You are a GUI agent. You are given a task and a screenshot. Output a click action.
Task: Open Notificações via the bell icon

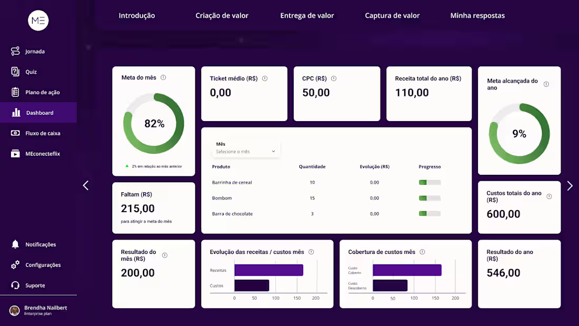tap(15, 244)
